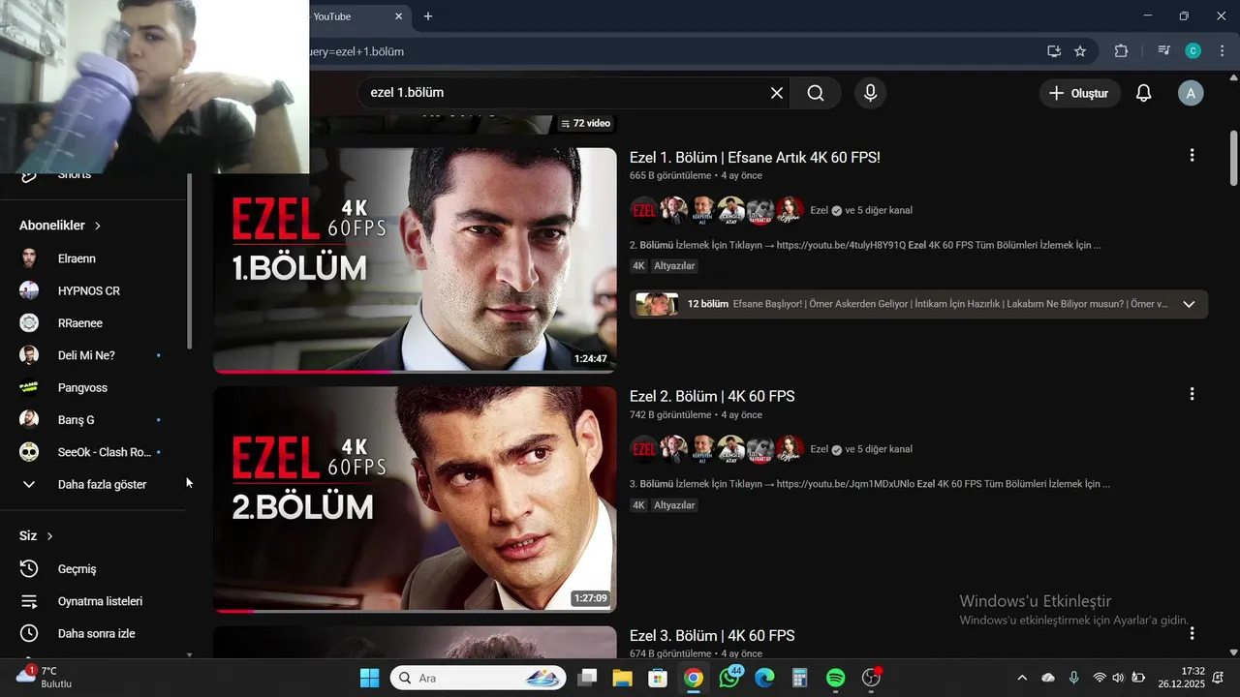The height and width of the screenshot is (697, 1240).
Task: Open the YouTube account avatar A
Action: click(1191, 93)
